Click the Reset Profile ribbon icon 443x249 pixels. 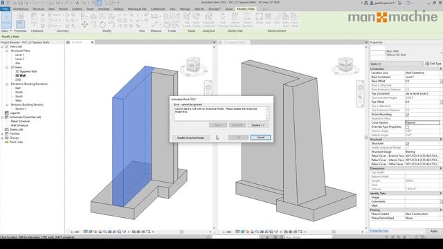coord(196,20)
